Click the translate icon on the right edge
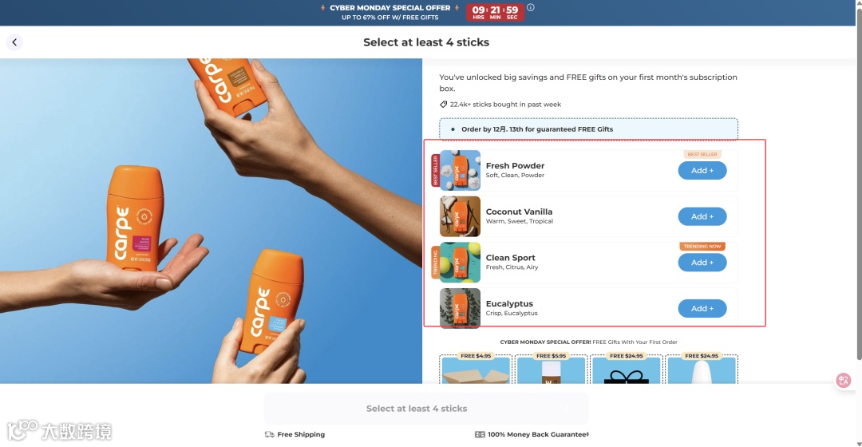862x447 pixels. pos(844,380)
